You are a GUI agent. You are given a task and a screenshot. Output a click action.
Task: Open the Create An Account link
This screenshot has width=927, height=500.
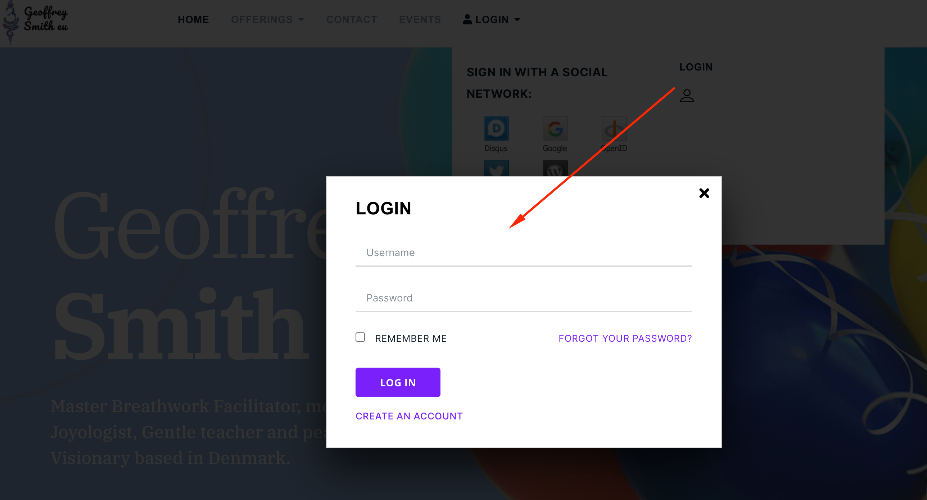(409, 416)
